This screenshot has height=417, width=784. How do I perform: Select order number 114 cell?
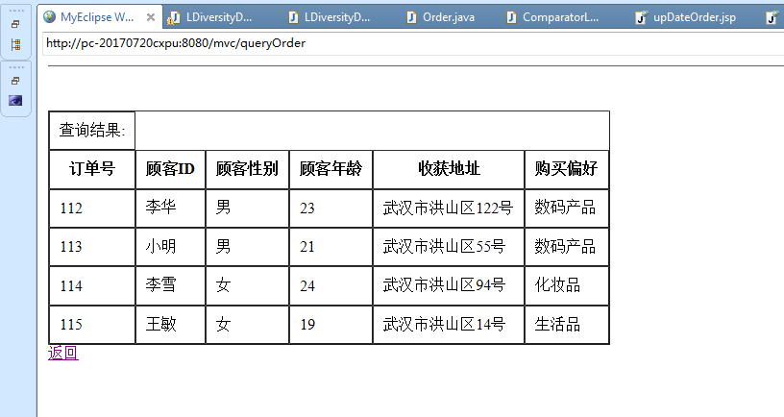click(92, 285)
